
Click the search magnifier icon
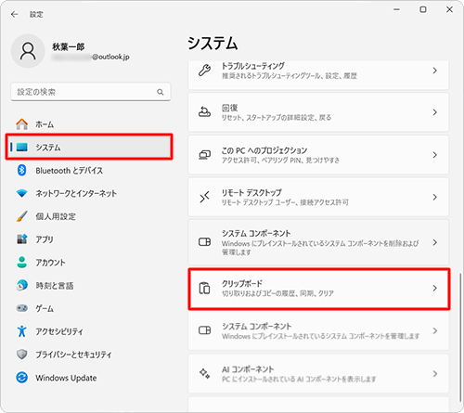pyautogui.click(x=161, y=92)
